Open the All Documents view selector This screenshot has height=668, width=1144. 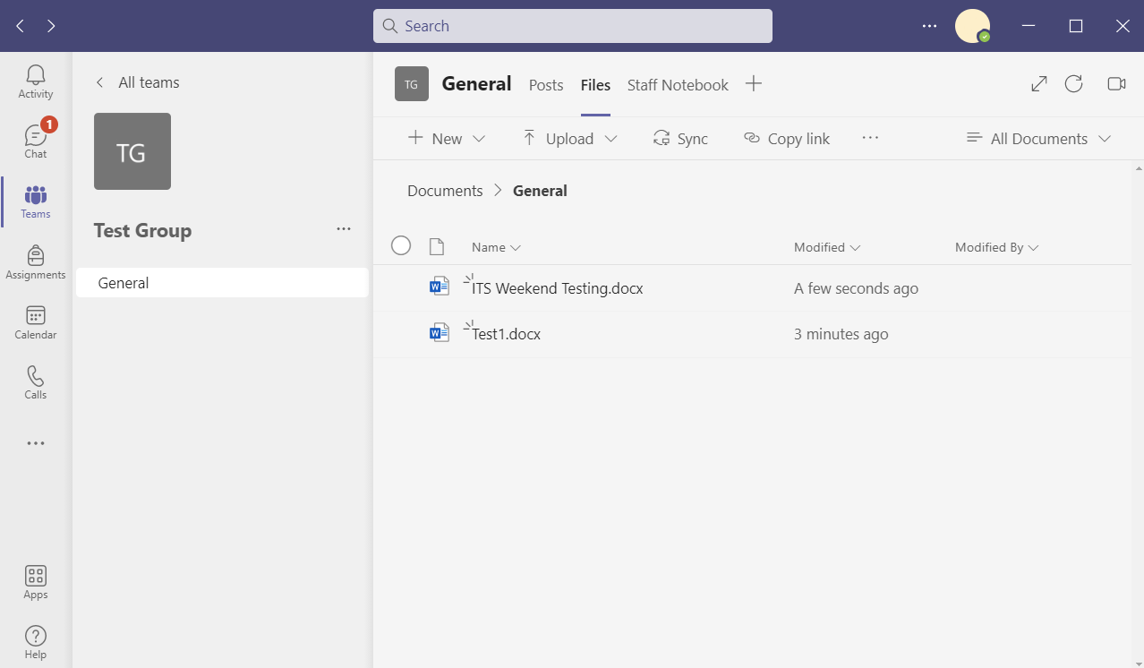[x=1037, y=138]
